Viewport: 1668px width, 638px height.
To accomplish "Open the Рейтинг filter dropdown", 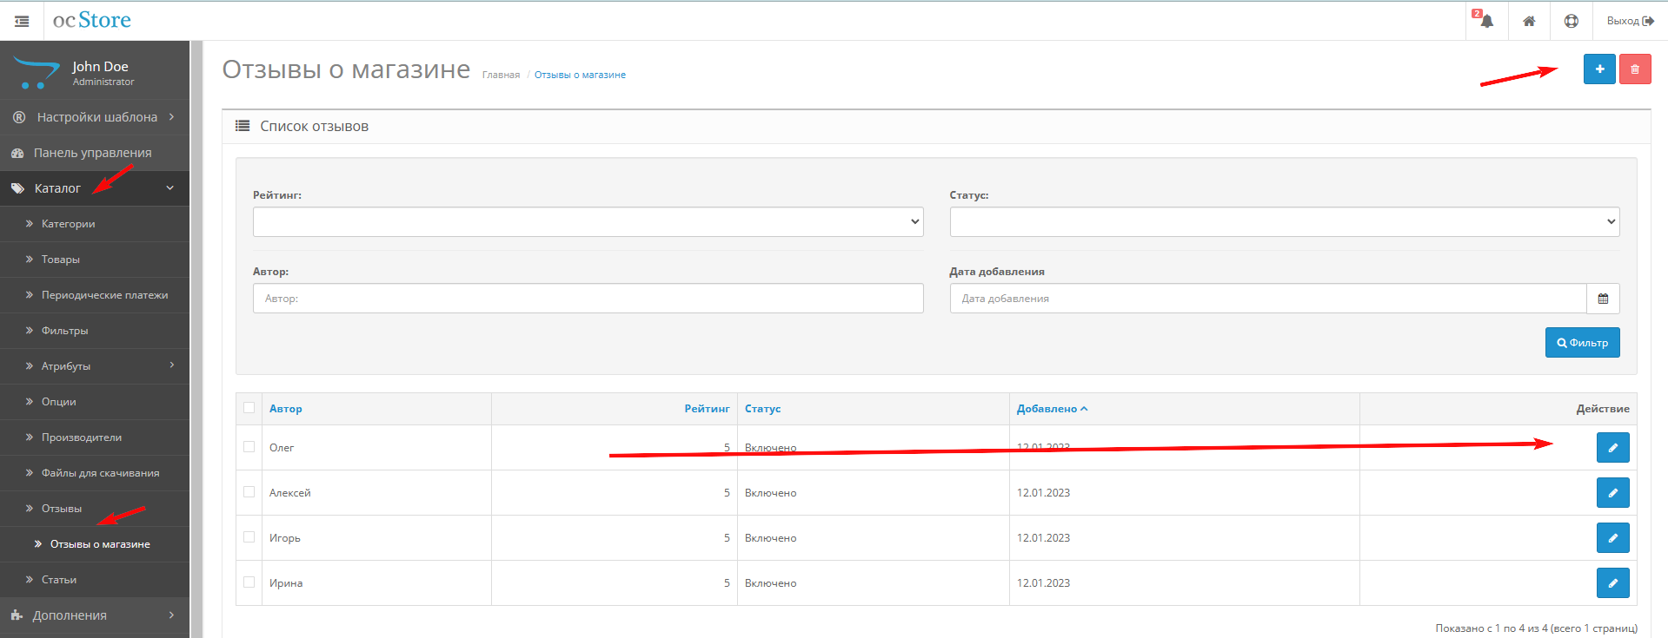I will point(588,222).
